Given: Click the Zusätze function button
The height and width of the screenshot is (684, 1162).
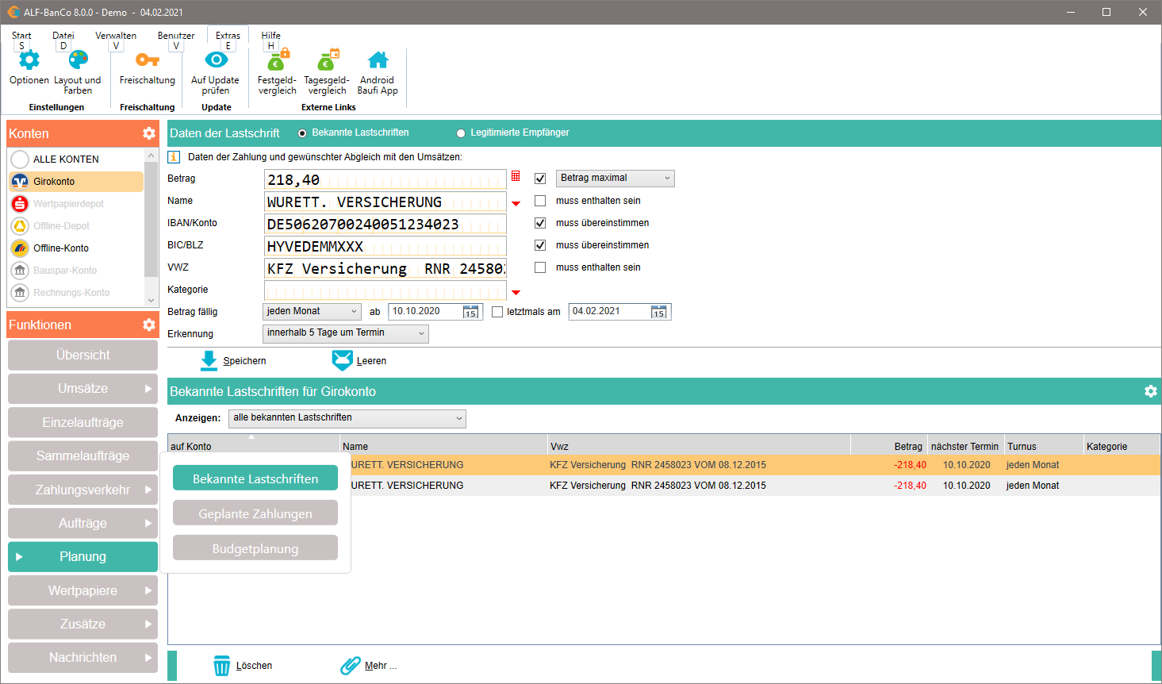Looking at the screenshot, I should 83,624.
